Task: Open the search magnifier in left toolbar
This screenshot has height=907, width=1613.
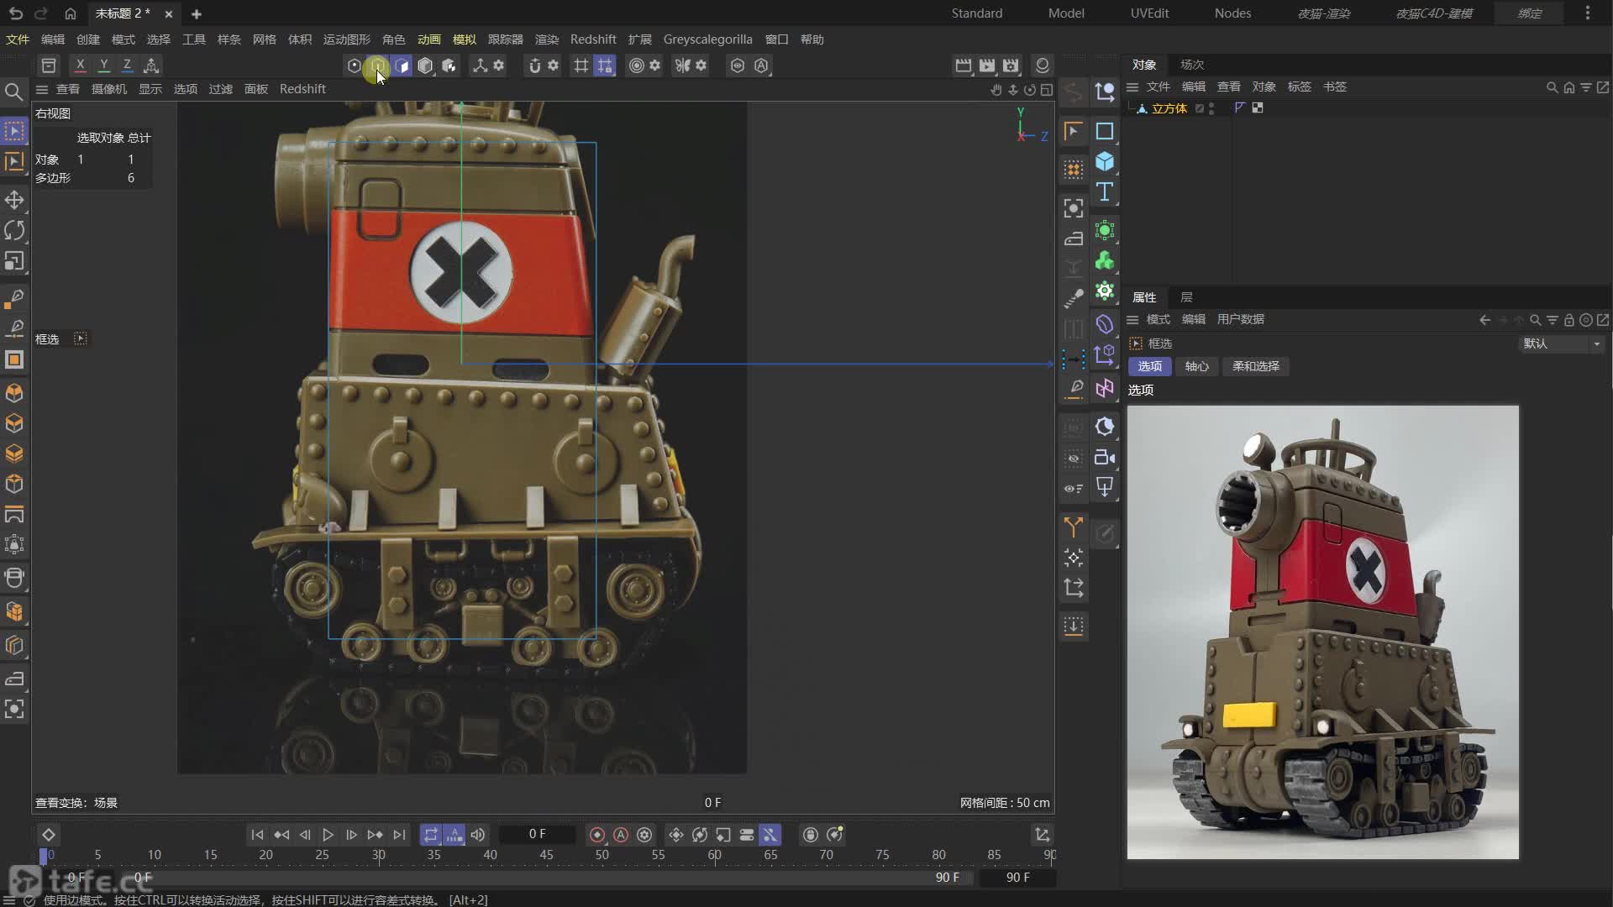Action: point(13,92)
